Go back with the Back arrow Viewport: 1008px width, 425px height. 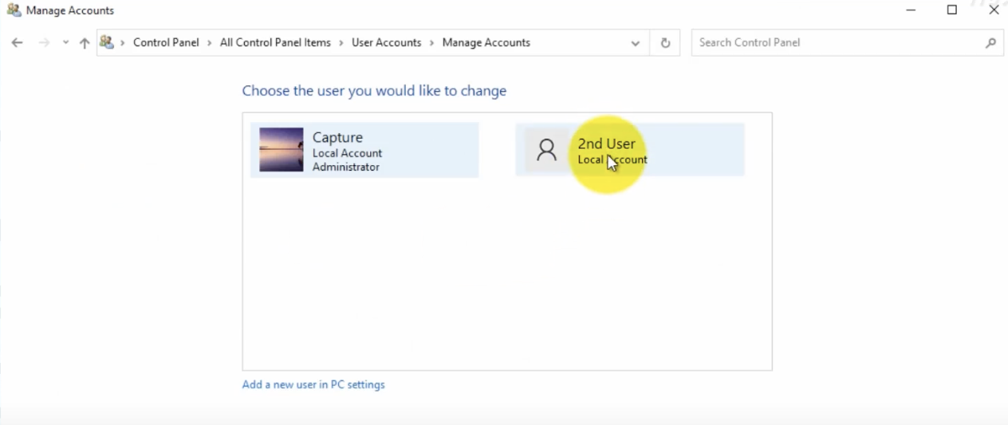click(17, 43)
